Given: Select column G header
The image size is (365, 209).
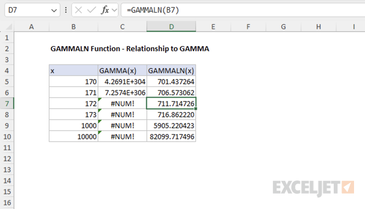Looking at the screenshot, I should 283,27.
